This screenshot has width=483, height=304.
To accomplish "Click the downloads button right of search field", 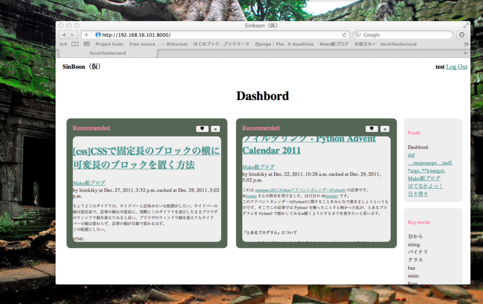I will (x=461, y=35).
